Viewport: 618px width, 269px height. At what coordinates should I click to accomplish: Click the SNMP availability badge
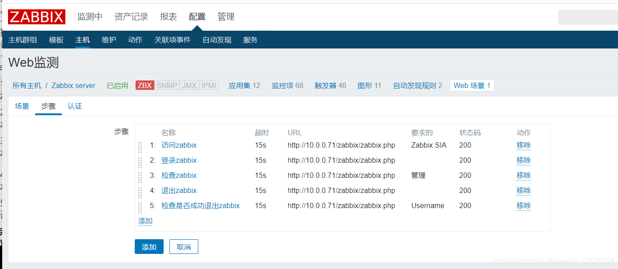[167, 85]
